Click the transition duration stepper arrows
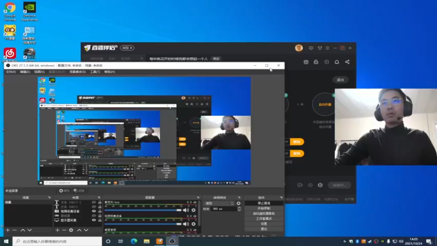Viewport: 437px width, 246px height. click(239, 209)
